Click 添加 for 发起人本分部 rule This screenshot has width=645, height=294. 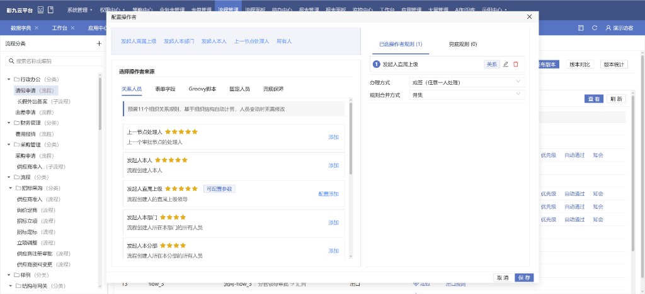pyautogui.click(x=334, y=251)
